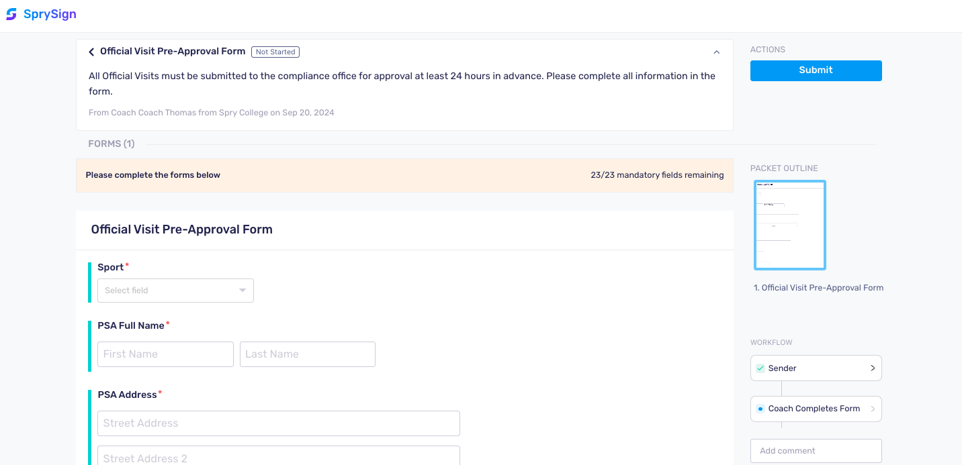Viewport: 962px width, 465px height.
Task: Click the Last Name input field
Action: (x=307, y=354)
